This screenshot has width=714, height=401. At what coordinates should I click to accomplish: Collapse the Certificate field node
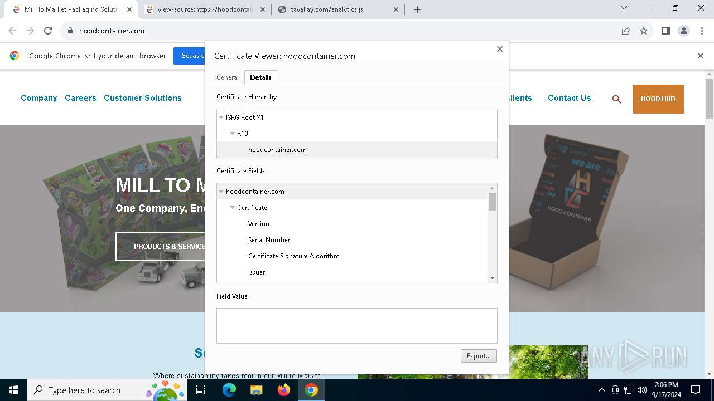pyautogui.click(x=233, y=208)
